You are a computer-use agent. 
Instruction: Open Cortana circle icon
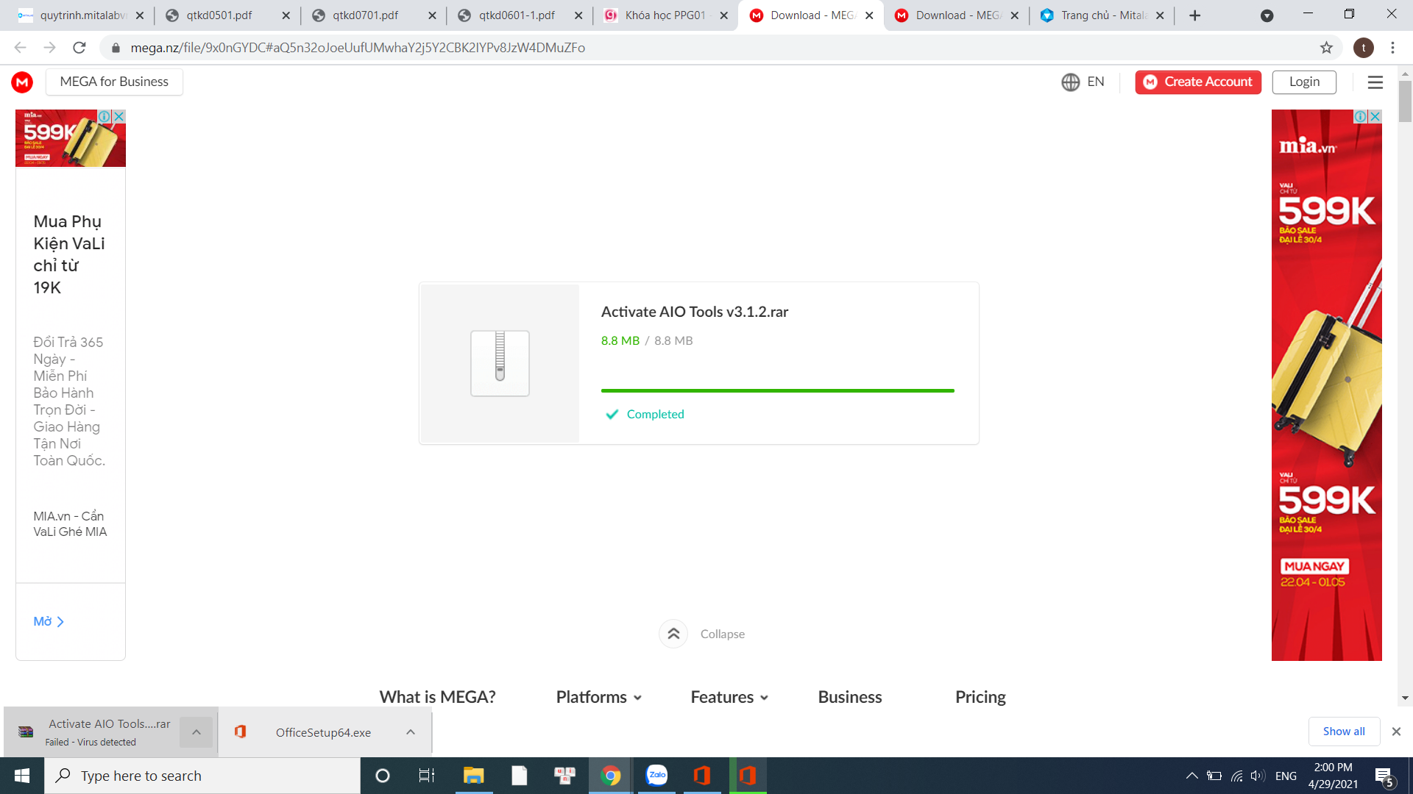click(383, 776)
